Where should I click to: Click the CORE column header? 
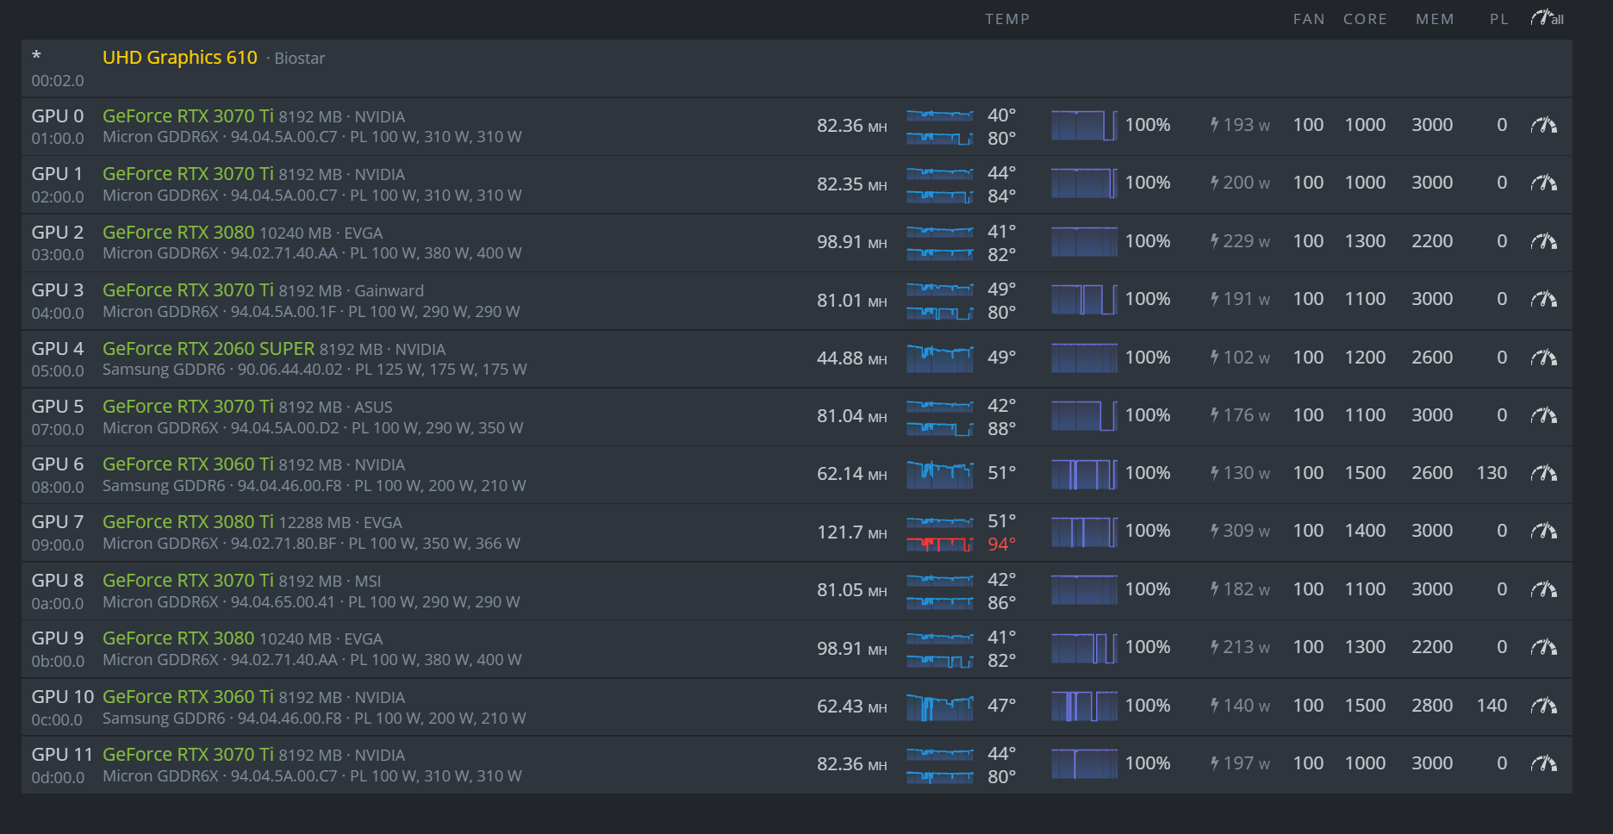coord(1364,18)
